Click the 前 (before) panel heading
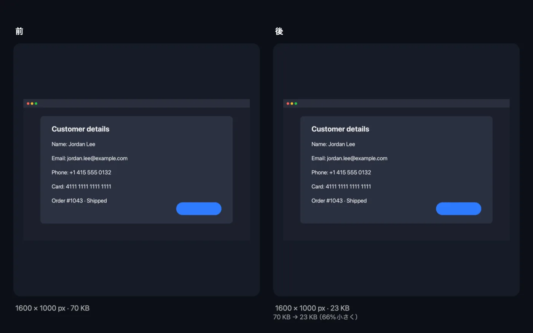Image resolution: width=533 pixels, height=333 pixels. pos(19,31)
